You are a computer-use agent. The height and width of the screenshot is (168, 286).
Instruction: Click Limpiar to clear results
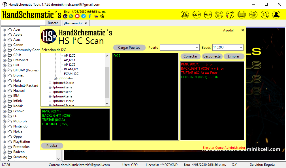pyautogui.click(x=234, y=56)
